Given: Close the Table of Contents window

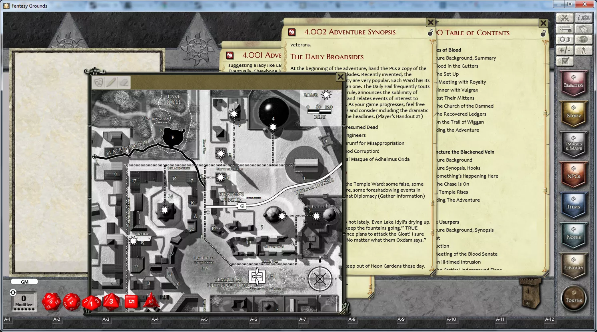Looking at the screenshot, I should (543, 23).
